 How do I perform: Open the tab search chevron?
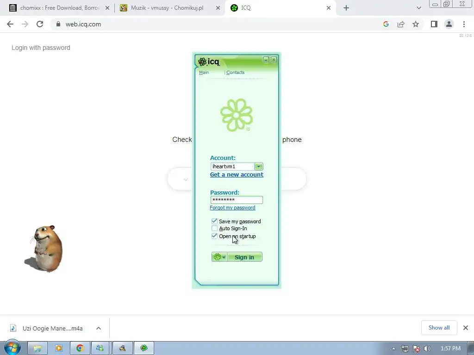pyautogui.click(x=418, y=8)
